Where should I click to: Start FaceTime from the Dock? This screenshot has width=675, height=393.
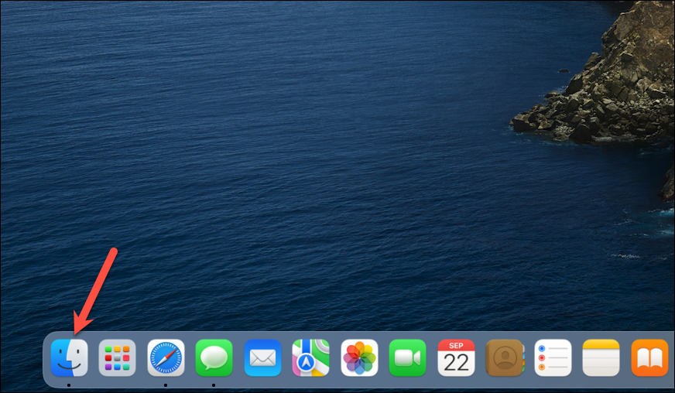coord(408,357)
